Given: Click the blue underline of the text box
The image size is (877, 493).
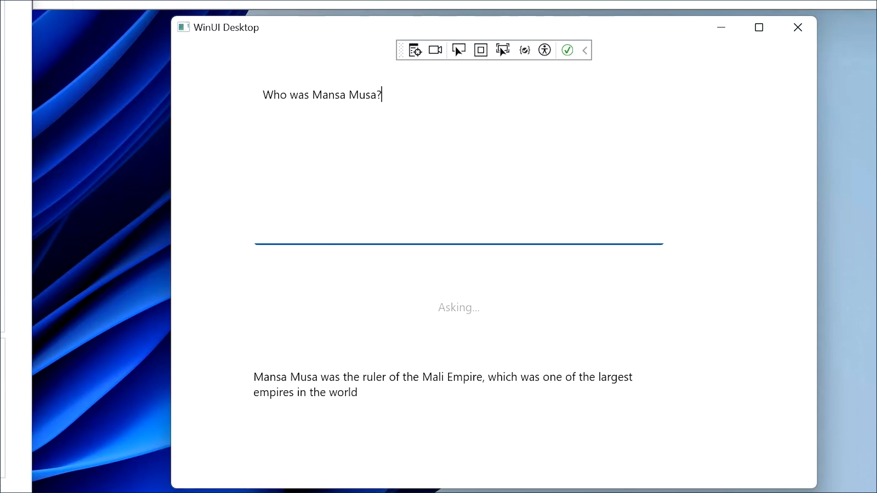Looking at the screenshot, I should (458, 244).
